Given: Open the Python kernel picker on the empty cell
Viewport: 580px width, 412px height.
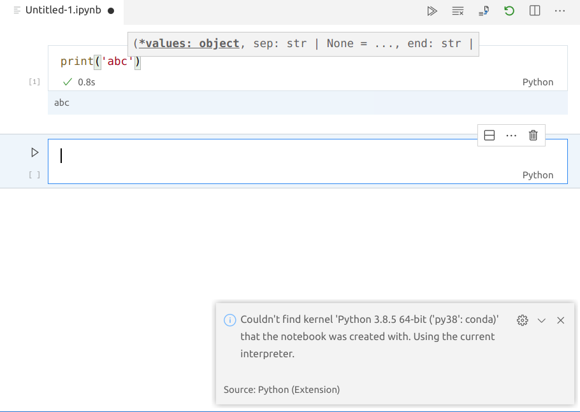Looking at the screenshot, I should [x=538, y=174].
